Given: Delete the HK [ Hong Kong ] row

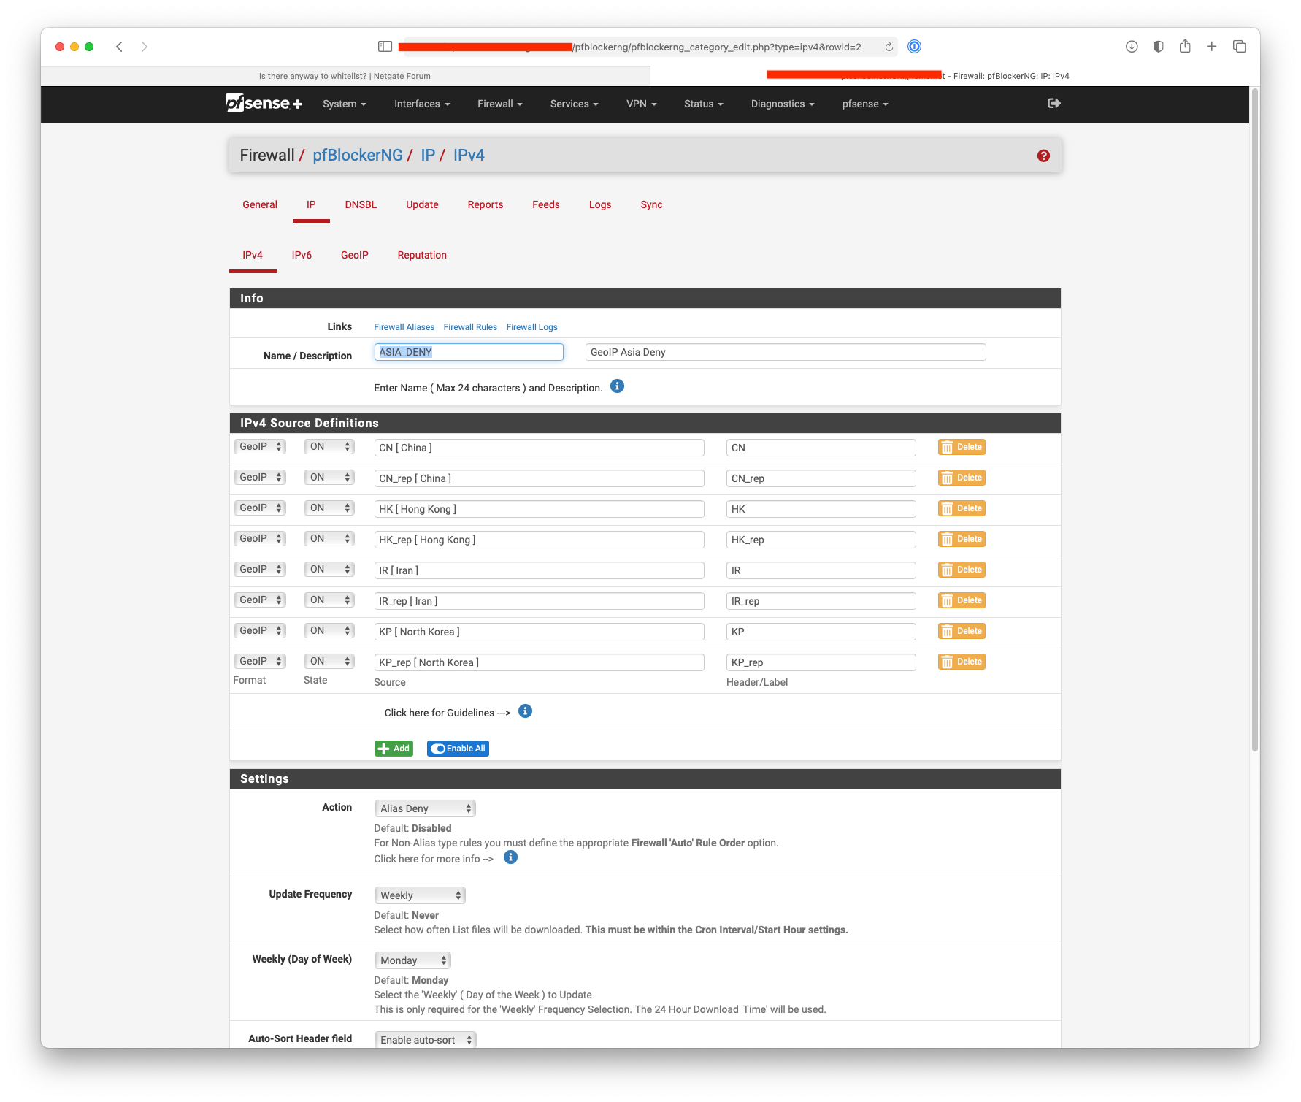Looking at the screenshot, I should pyautogui.click(x=962, y=508).
